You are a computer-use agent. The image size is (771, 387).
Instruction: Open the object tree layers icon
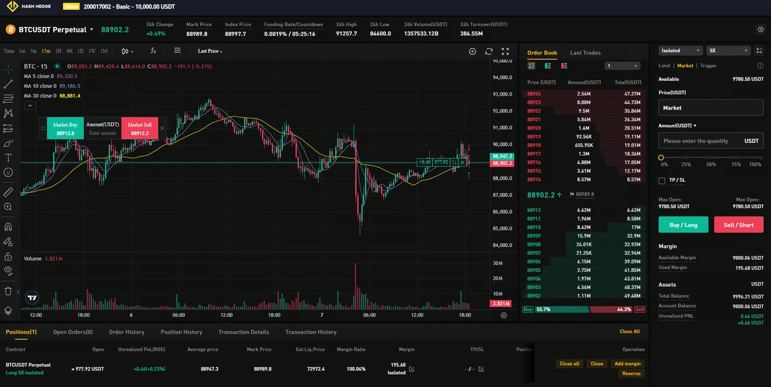click(x=8, y=310)
